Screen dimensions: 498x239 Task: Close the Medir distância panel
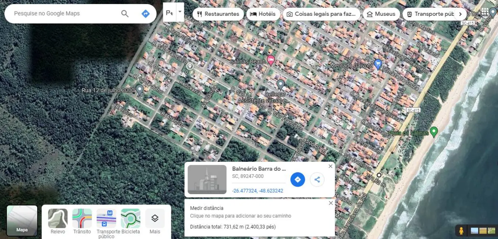(x=330, y=203)
